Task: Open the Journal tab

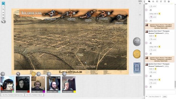Action: [x=157, y=1]
